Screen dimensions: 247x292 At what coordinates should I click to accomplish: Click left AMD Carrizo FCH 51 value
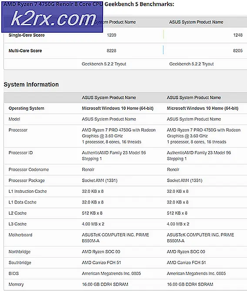[101, 263]
